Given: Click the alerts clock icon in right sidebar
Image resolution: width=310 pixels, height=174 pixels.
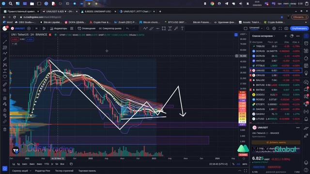Looking at the screenshot, I should [306, 43].
